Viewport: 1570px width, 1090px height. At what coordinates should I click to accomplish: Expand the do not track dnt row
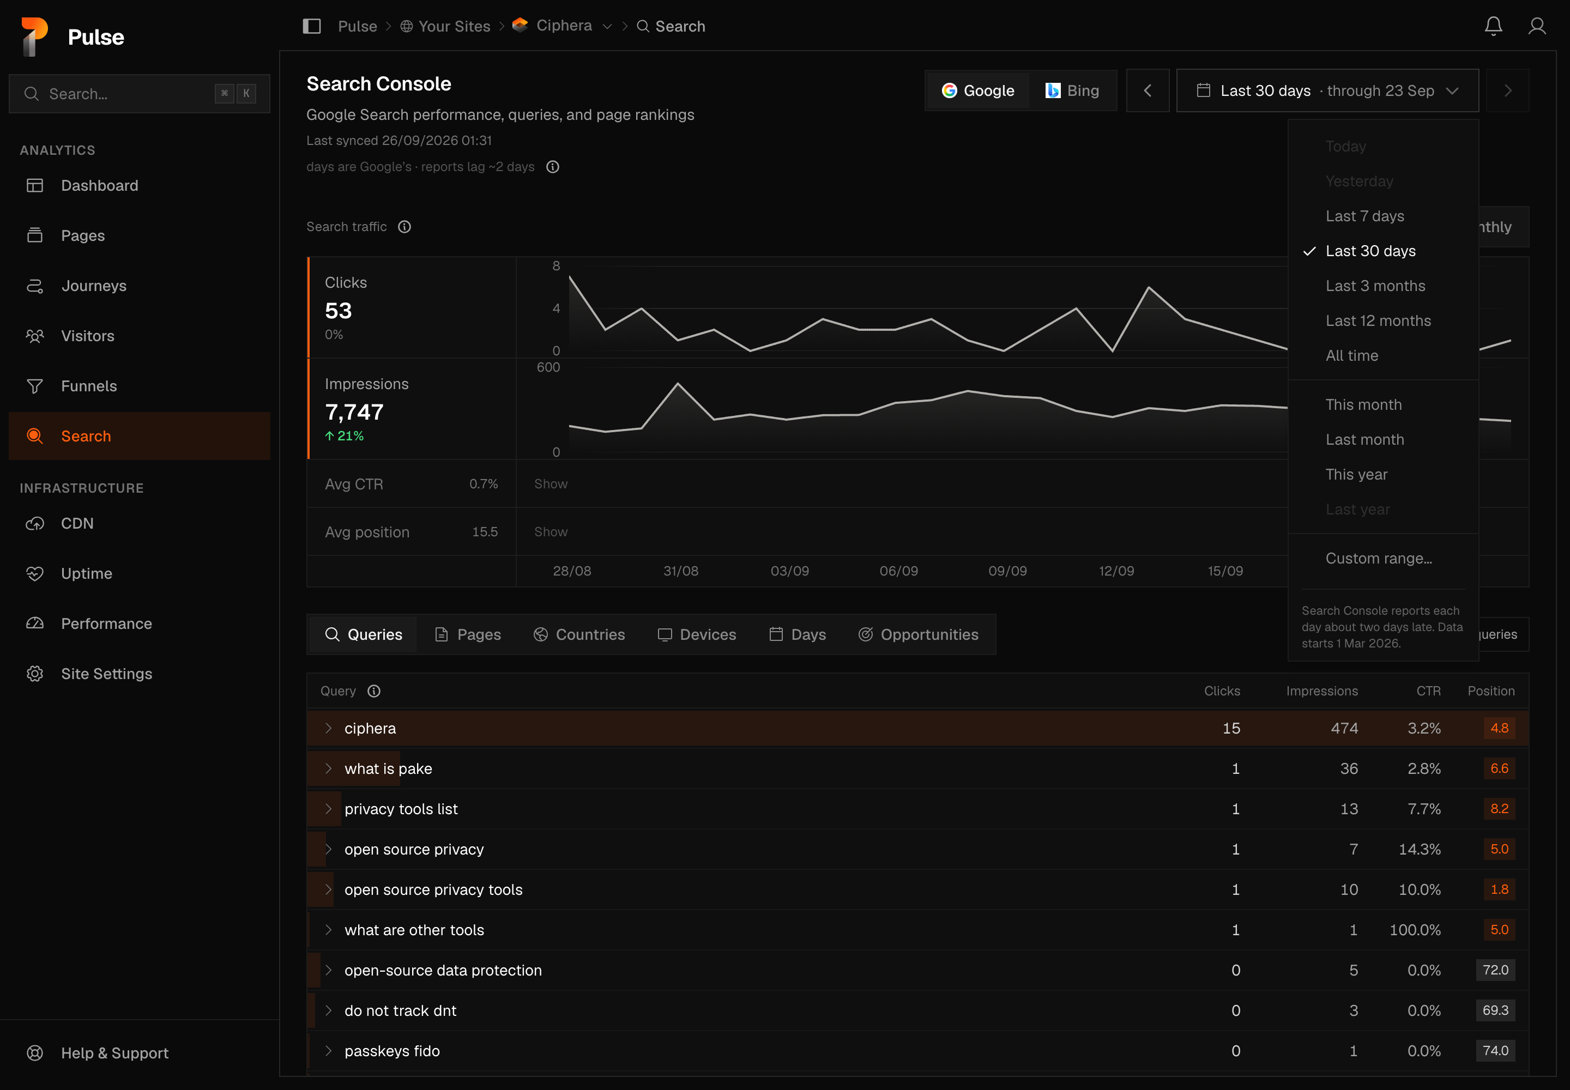point(329,1011)
